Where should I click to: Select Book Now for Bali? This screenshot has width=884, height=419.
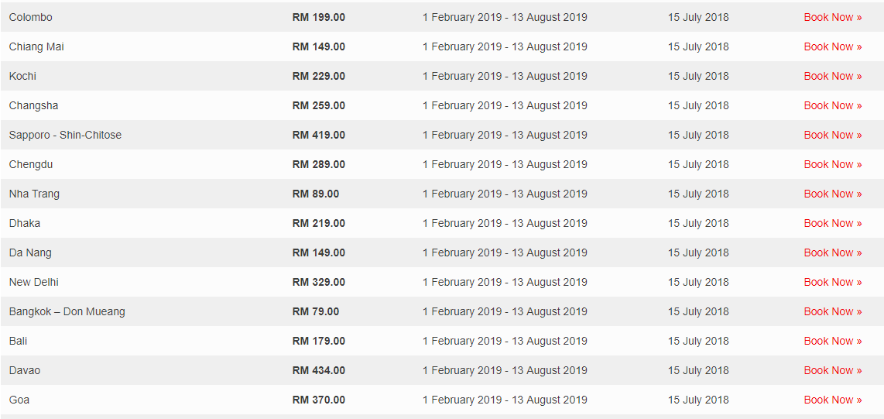pyautogui.click(x=832, y=341)
